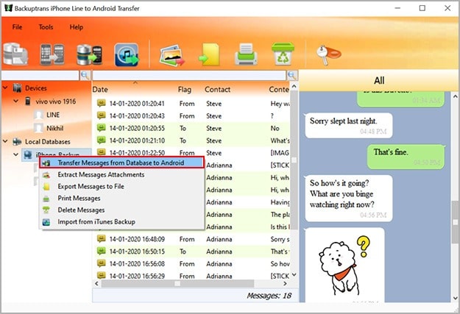Collapse the Local Databases tree node

pos(7,141)
